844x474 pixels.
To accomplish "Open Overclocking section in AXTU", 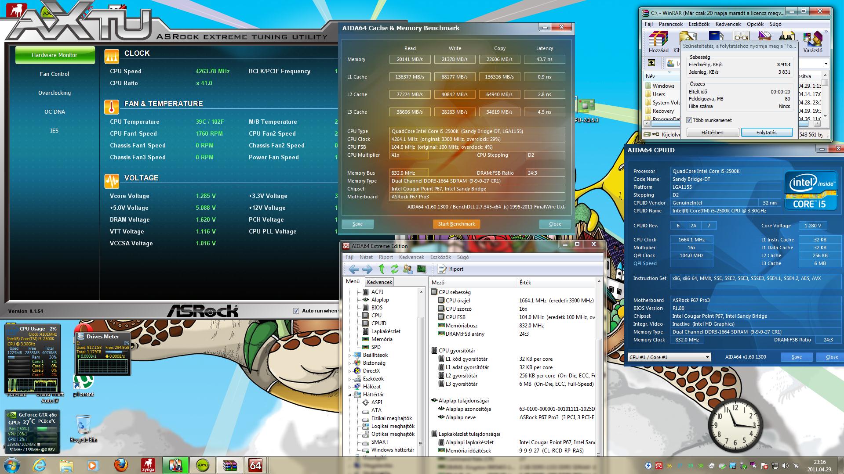I will point(55,93).
